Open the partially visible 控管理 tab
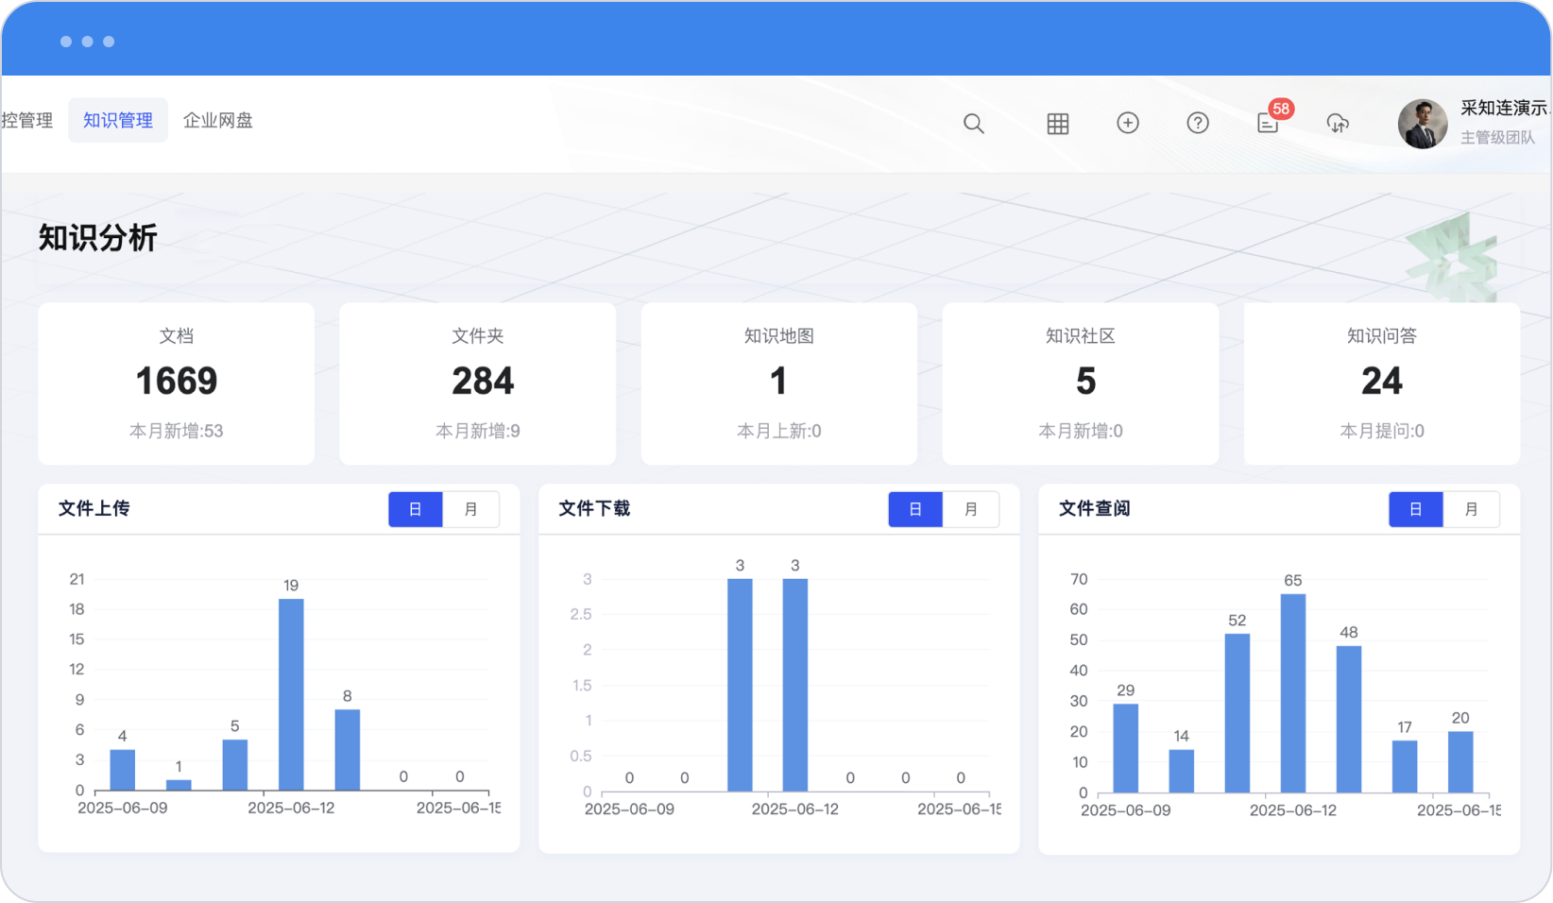The image size is (1553, 903). coord(27,121)
